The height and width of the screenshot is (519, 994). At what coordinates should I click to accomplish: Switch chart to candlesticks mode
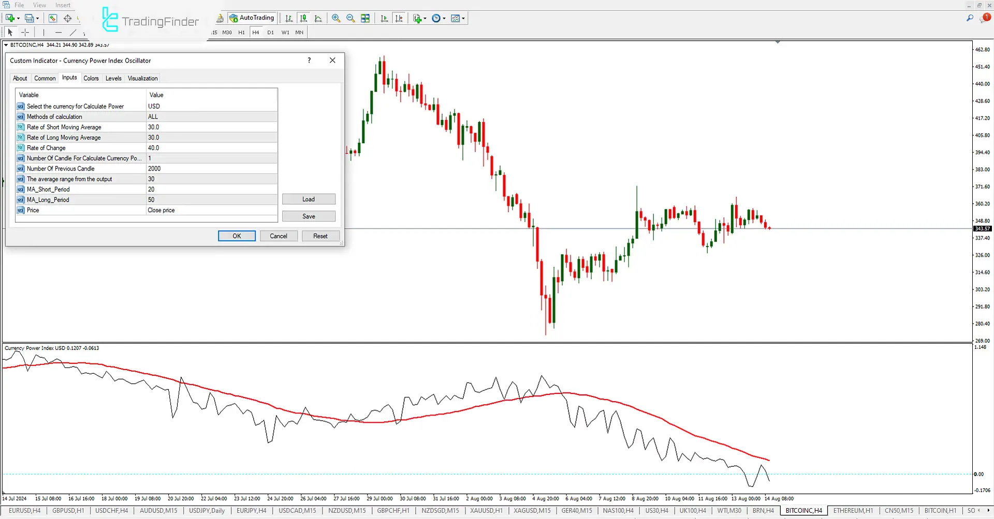click(303, 18)
